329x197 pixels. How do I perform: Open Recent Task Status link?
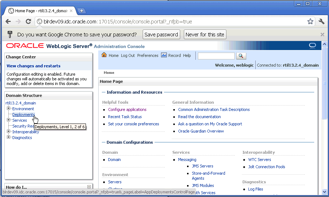(125, 117)
